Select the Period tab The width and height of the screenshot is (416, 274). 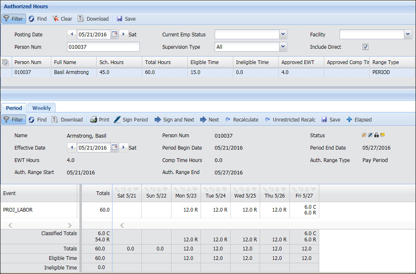point(14,108)
